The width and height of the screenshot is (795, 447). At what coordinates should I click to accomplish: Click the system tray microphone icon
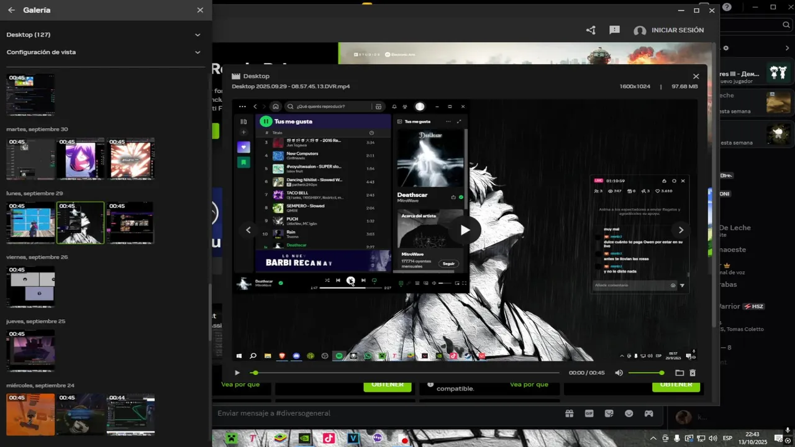click(x=677, y=438)
